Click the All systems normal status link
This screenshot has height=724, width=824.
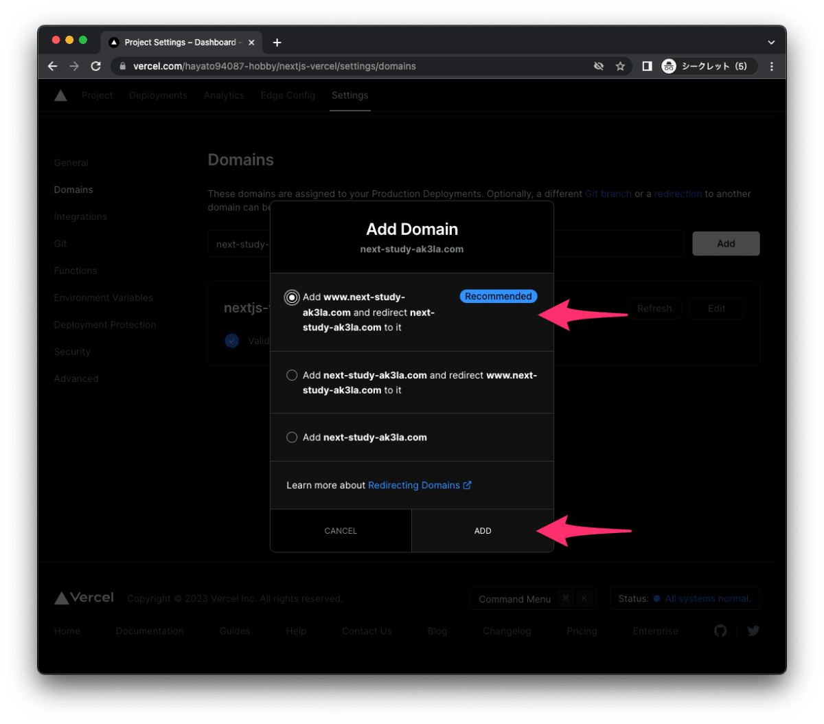[x=708, y=599]
